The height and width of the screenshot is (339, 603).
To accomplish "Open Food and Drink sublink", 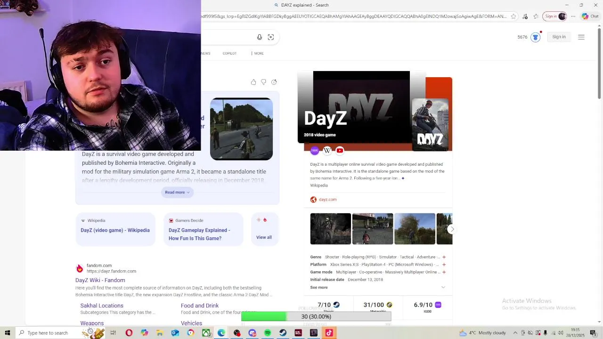I will point(200,306).
